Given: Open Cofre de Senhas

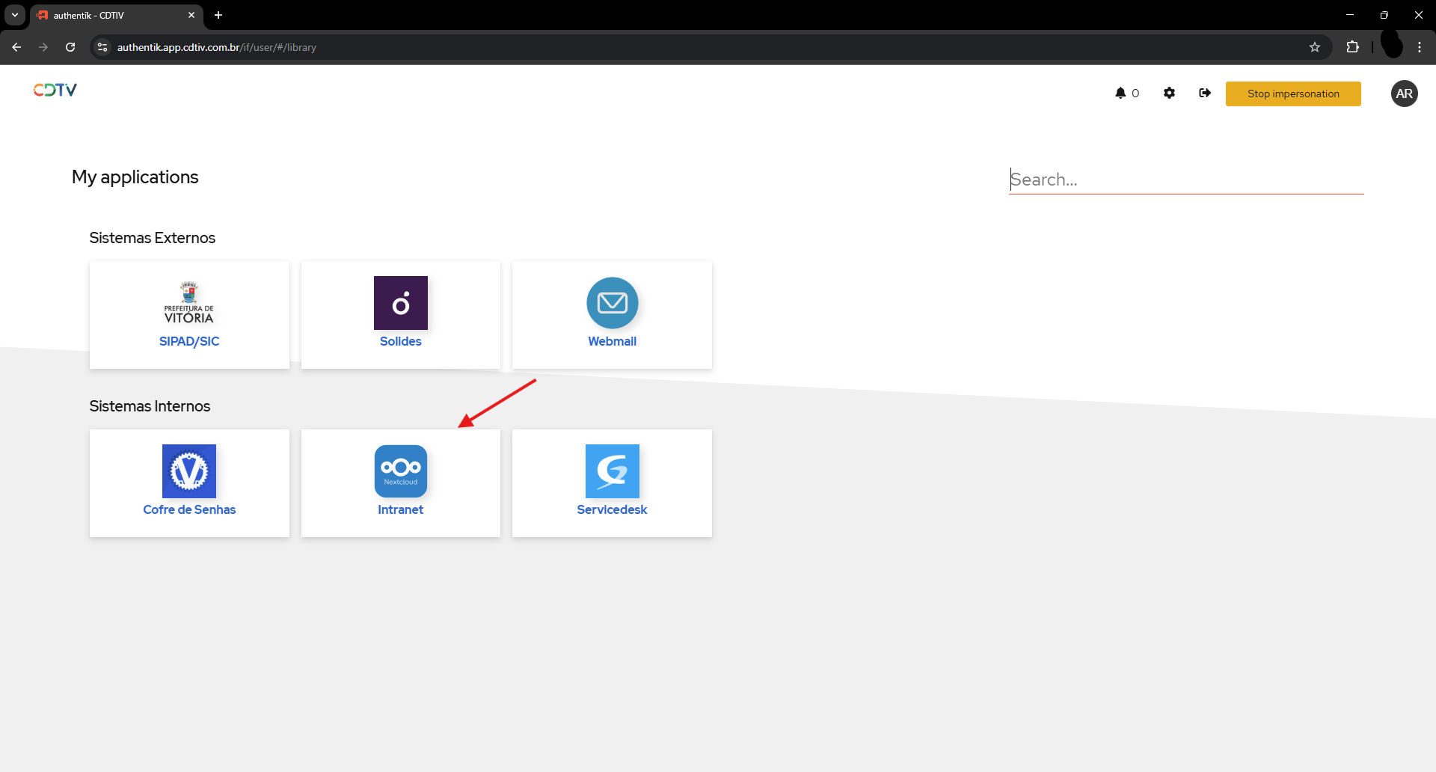Looking at the screenshot, I should pyautogui.click(x=188, y=482).
